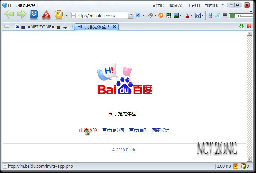
Task: Open the 帮助(H) menu
Action: [x=211, y=5]
